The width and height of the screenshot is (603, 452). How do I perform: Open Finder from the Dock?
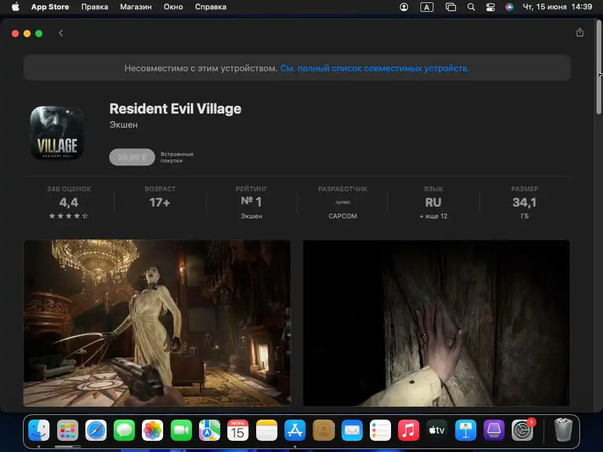(39, 430)
